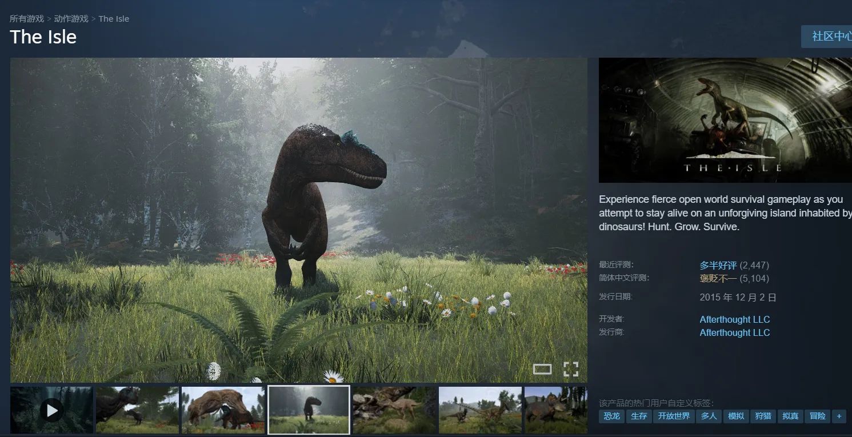
Task: Open 褒贬不一 Chinese reviews link
Action: coord(718,279)
